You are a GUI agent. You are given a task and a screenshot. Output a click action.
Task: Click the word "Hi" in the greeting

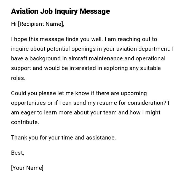(x=14, y=24)
